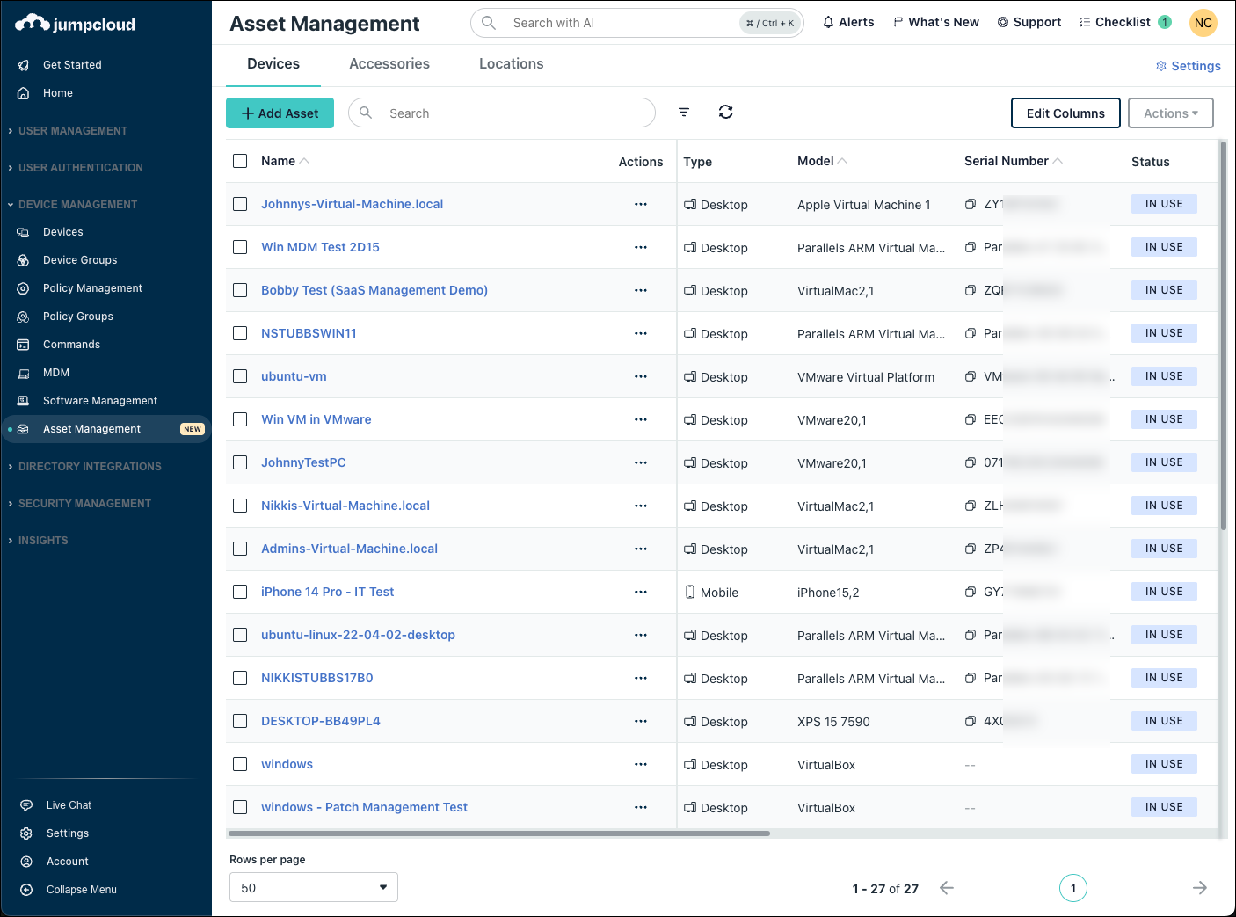The image size is (1236, 917).
Task: Click the Add Asset button
Action: pos(280,113)
